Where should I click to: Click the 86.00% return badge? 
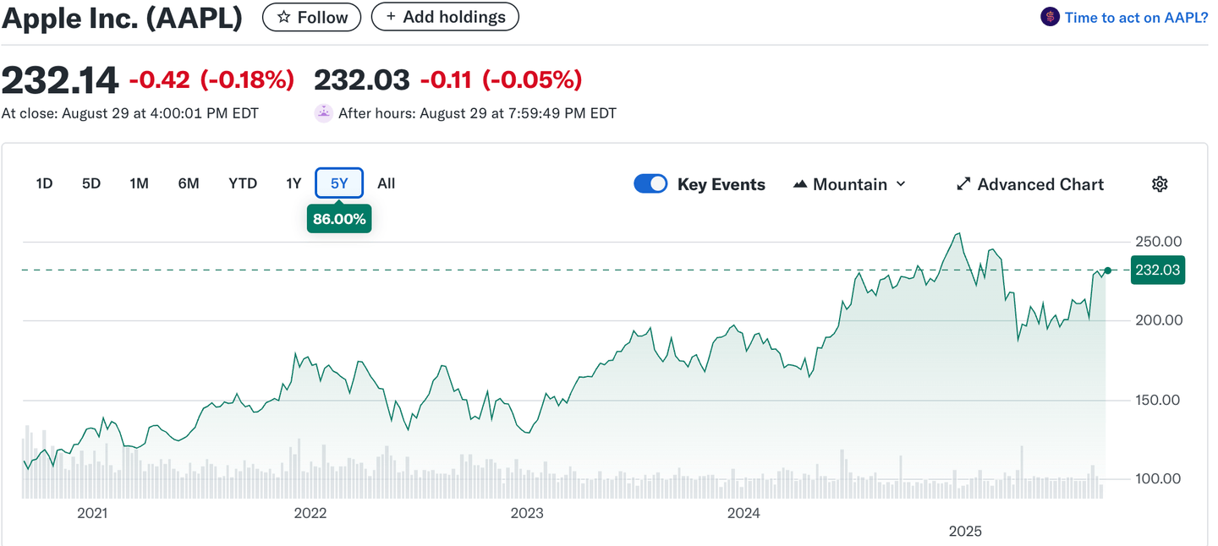(x=339, y=220)
